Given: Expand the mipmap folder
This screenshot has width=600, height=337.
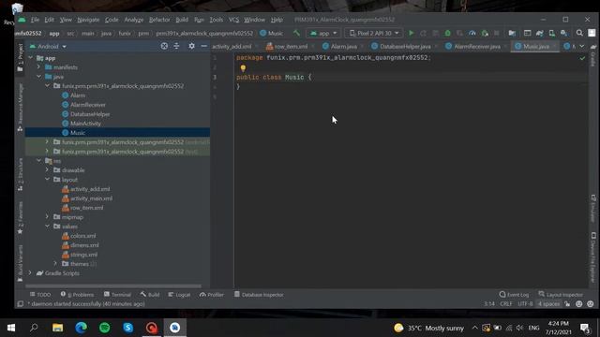Looking at the screenshot, I should coord(47,217).
